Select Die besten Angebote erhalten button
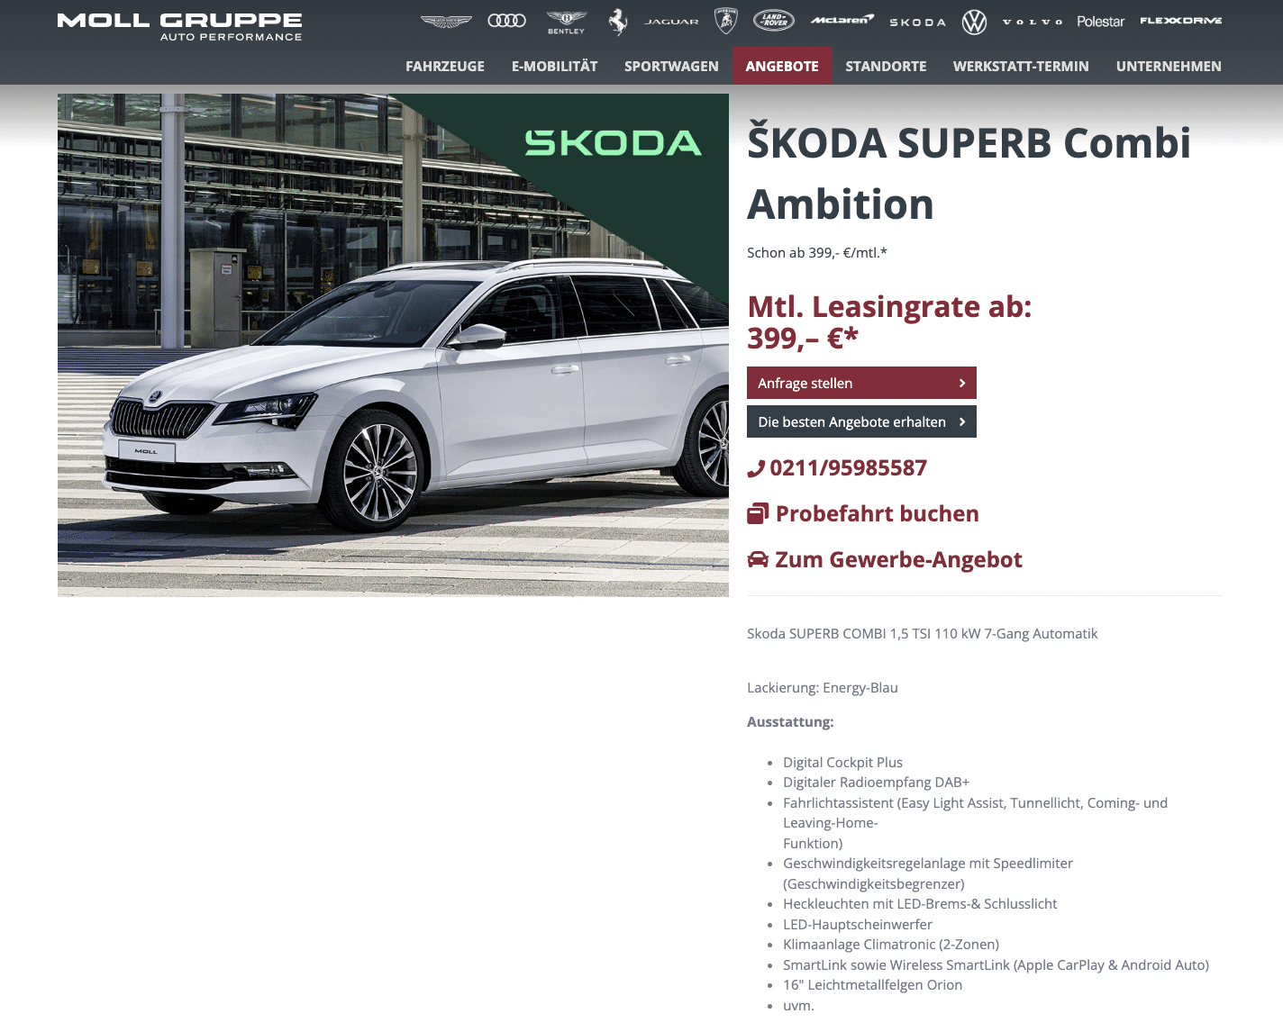This screenshot has width=1283, height=1023. [861, 421]
